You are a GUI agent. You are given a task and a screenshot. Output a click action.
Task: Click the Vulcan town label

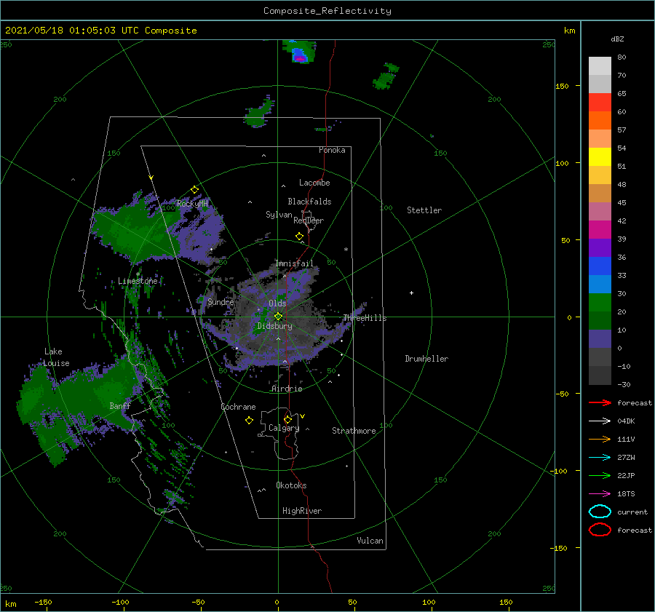pos(370,541)
